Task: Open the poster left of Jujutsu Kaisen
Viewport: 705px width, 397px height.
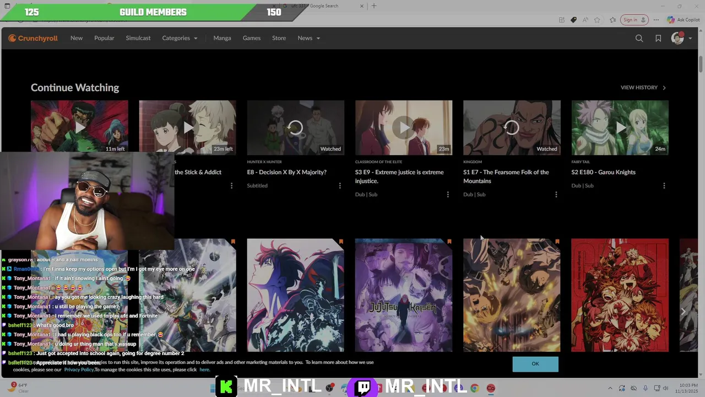Action: point(295,295)
